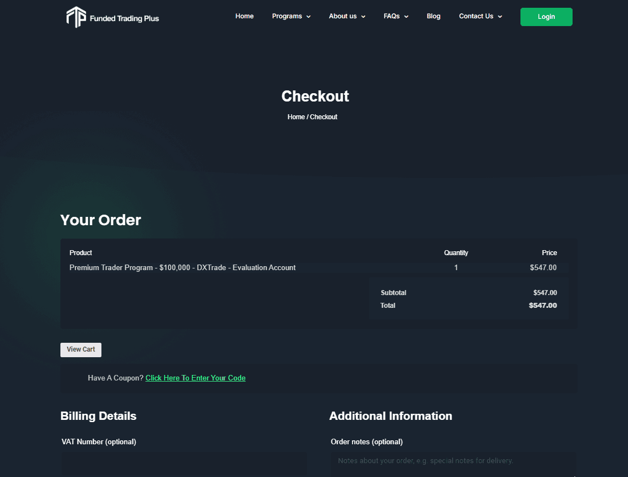
Task: Click the Your Order heading
Action: (x=100, y=220)
